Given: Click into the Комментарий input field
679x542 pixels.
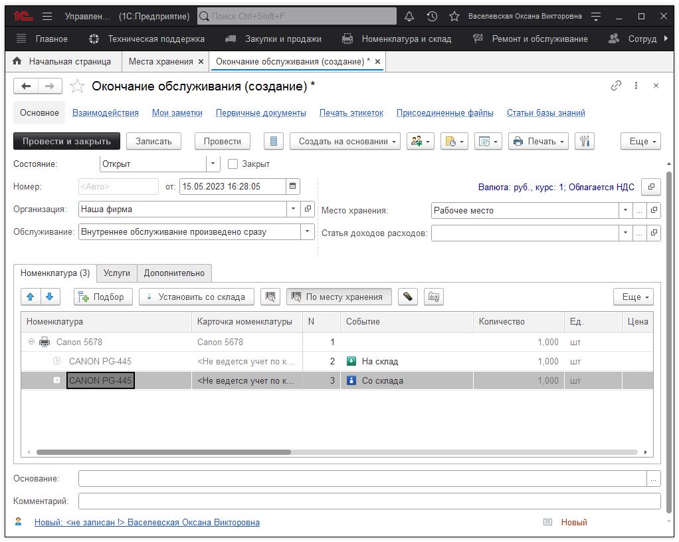Looking at the screenshot, I should (369, 501).
